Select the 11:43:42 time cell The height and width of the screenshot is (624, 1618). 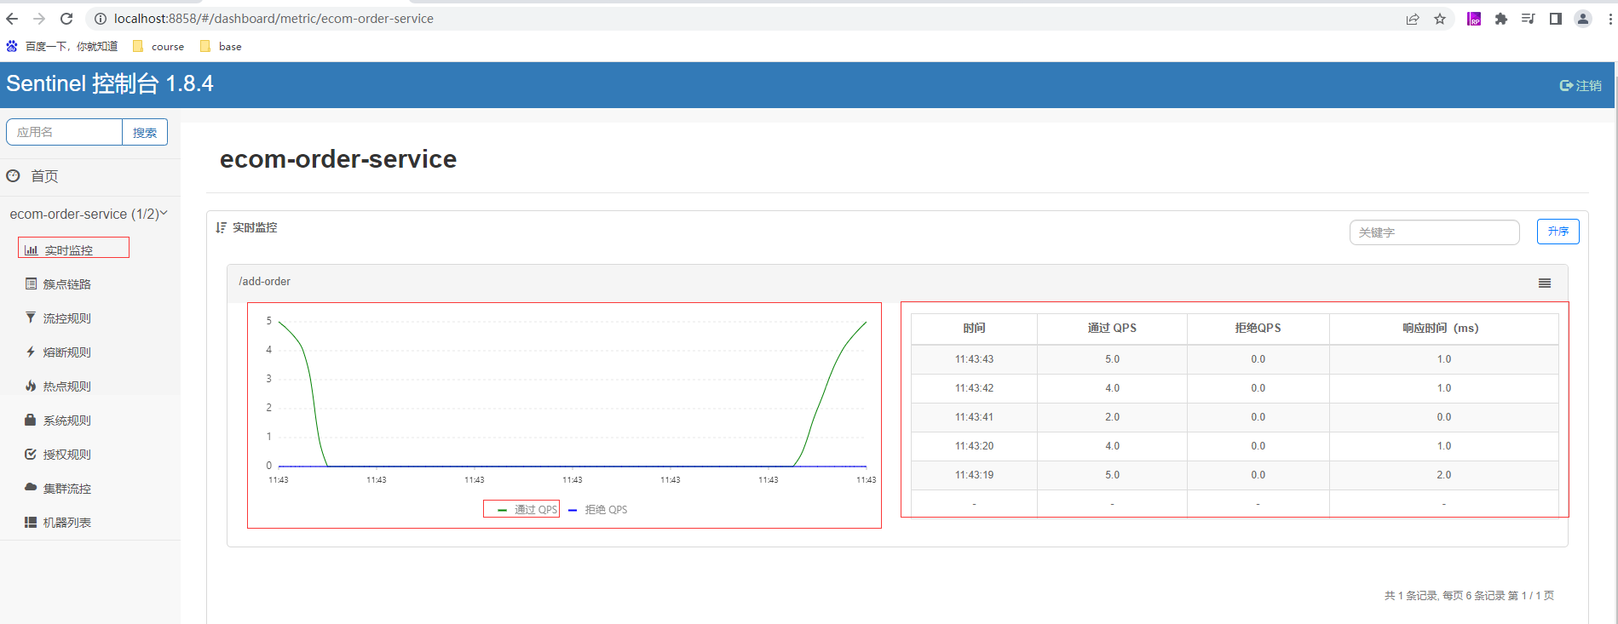click(x=974, y=388)
